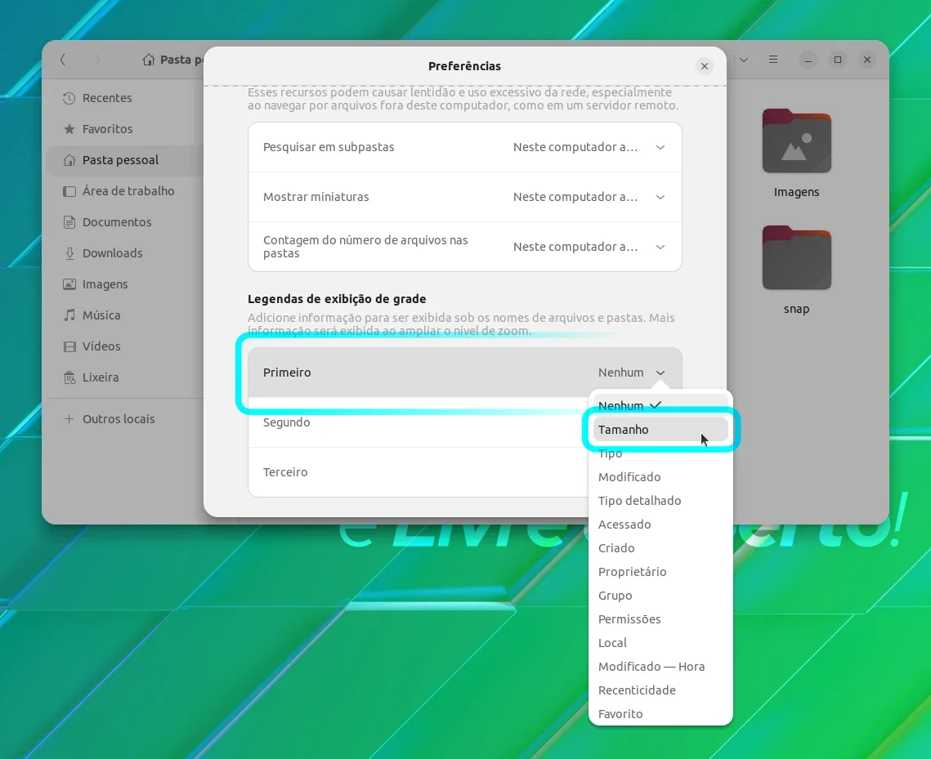
Task: Click the Vídeos film icon
Action: point(69,346)
